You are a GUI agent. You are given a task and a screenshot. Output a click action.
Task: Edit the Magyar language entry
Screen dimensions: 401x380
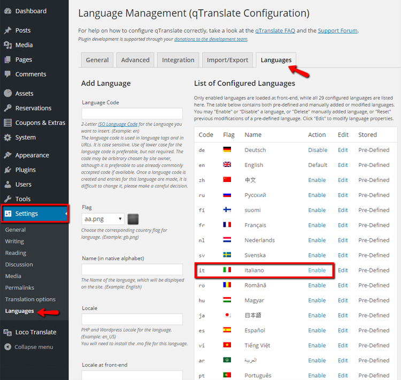(x=343, y=300)
